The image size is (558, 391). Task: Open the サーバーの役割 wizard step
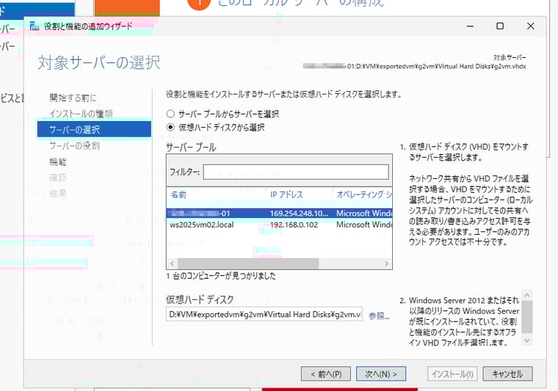coord(74,145)
